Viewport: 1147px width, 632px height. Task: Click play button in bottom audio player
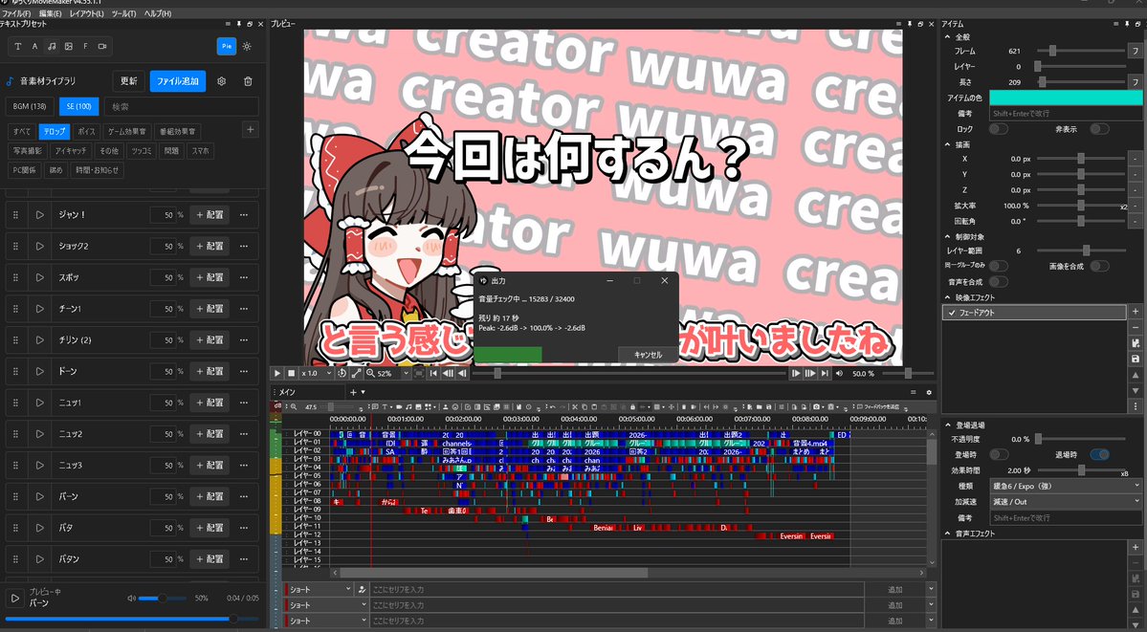click(14, 599)
